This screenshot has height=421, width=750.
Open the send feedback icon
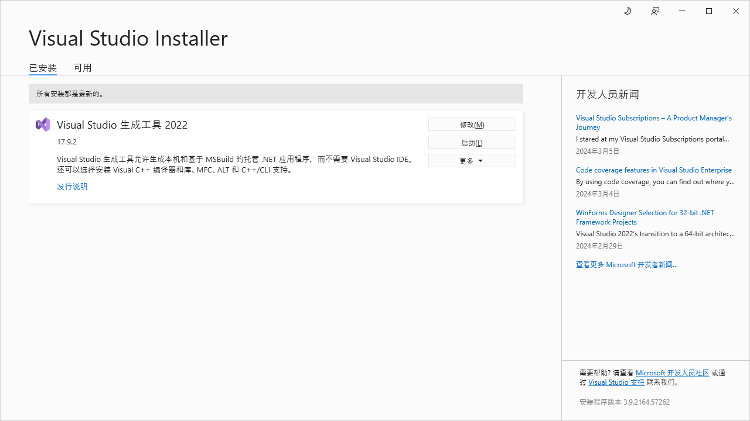coord(655,11)
